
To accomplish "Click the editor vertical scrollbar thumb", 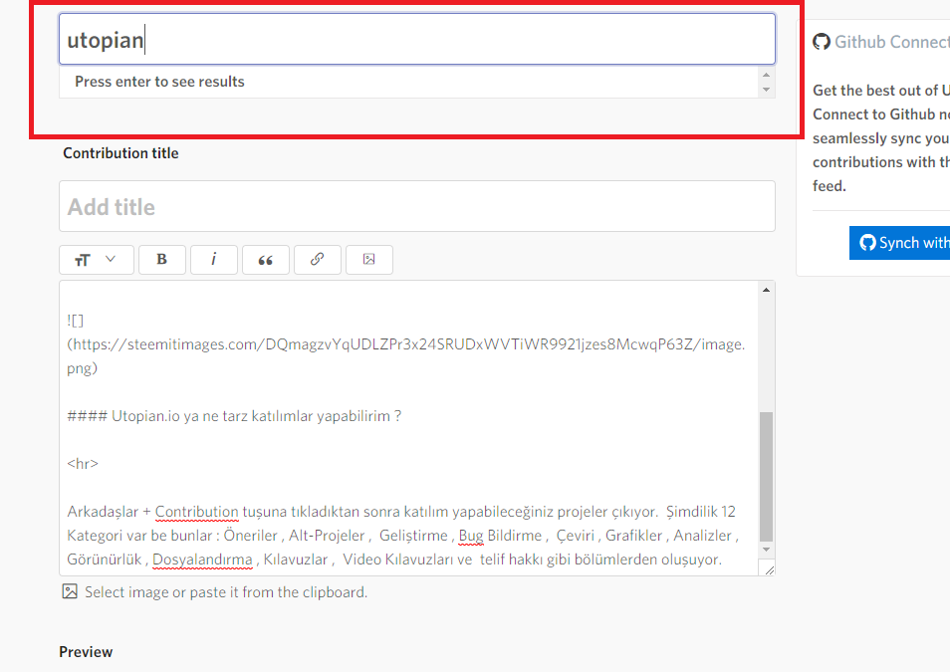I will (766, 476).
